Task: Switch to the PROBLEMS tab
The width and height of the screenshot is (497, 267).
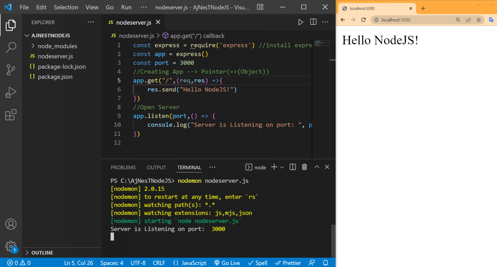Action: point(123,168)
